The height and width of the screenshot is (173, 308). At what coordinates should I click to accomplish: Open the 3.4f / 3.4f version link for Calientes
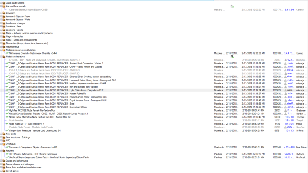pos(290,9)
